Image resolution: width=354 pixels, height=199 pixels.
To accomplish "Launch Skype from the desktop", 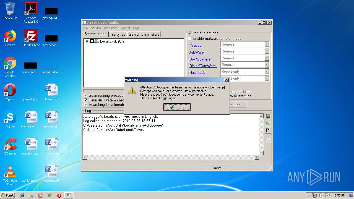I will click(x=10, y=119).
